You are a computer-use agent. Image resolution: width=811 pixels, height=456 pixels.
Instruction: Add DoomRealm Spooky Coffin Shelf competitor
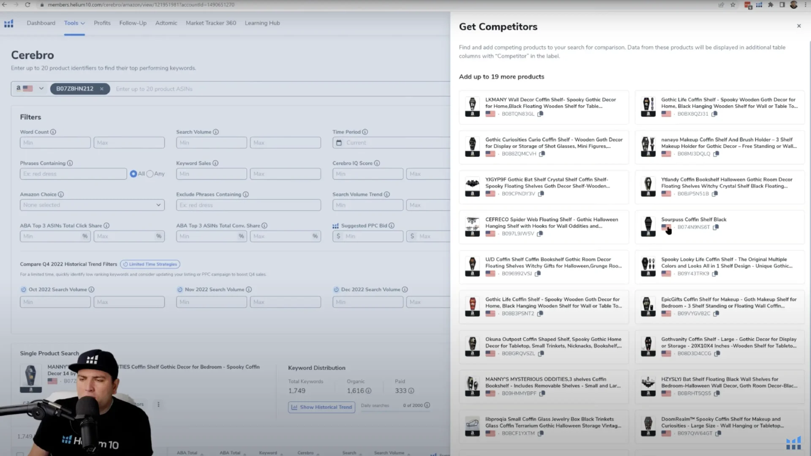pos(720,426)
